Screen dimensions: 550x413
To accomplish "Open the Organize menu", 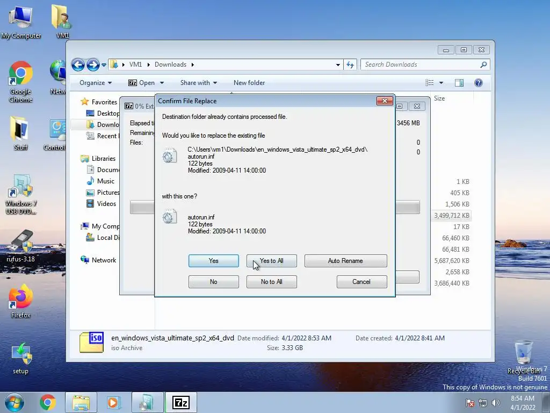I will [96, 83].
